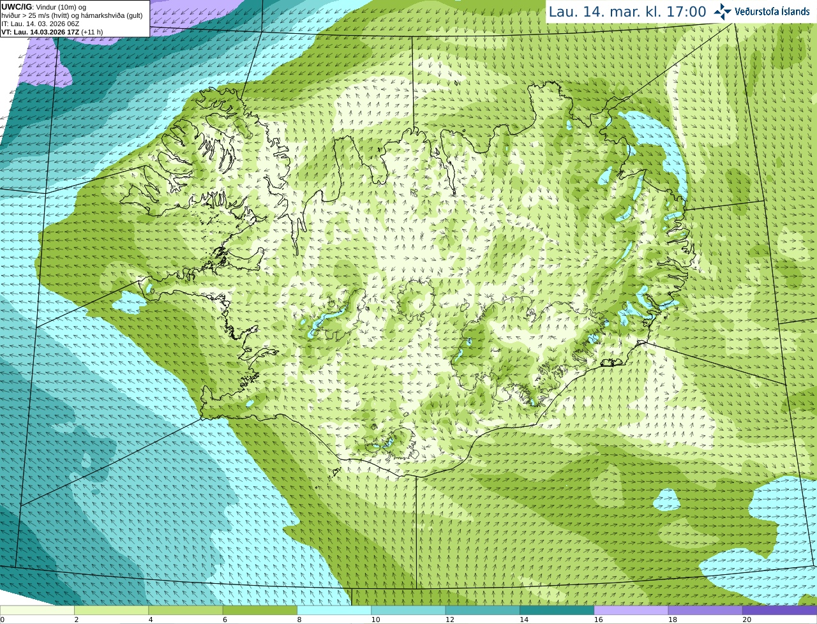Pick the light cyan 8–10 m/s legend swatch

tap(334, 611)
